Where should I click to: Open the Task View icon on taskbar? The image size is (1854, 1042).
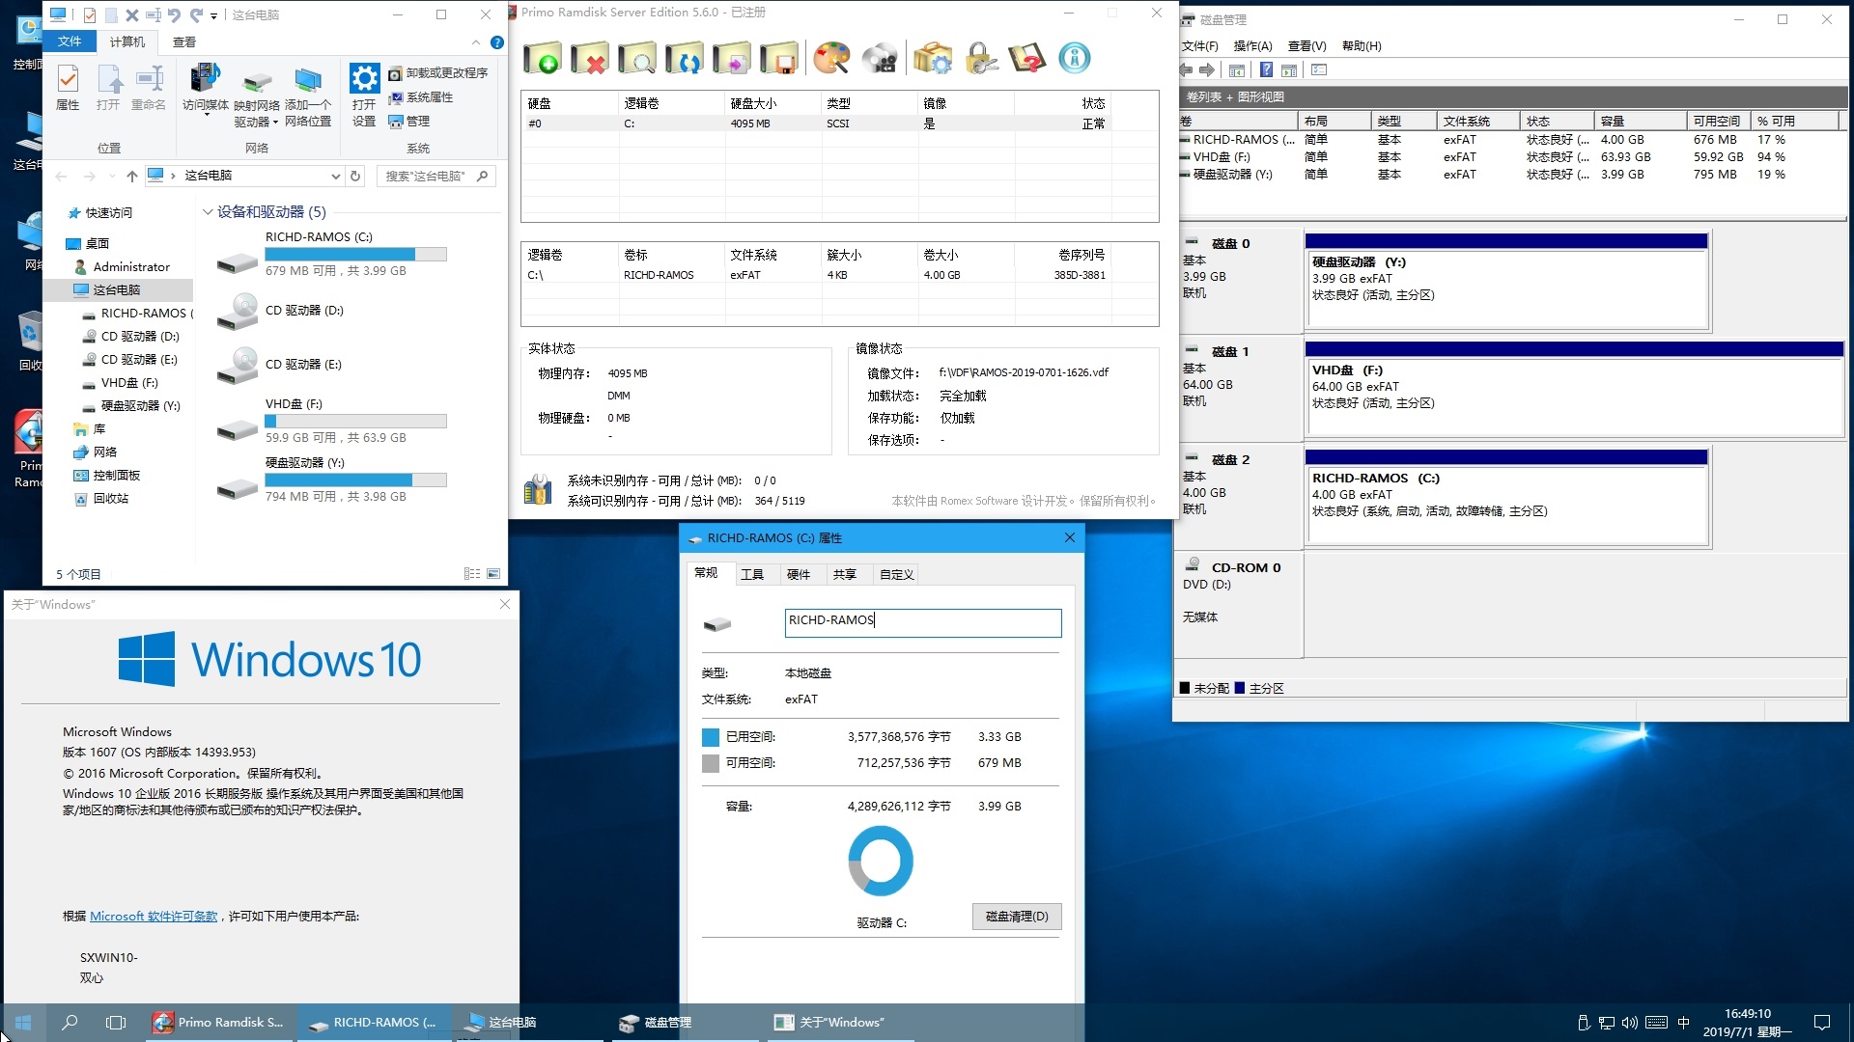pyautogui.click(x=116, y=1023)
